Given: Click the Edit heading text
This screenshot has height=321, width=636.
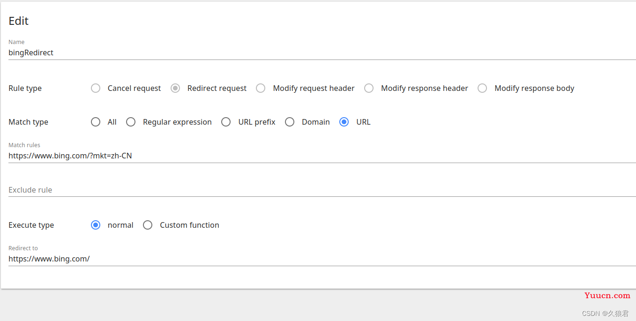Looking at the screenshot, I should click(19, 21).
